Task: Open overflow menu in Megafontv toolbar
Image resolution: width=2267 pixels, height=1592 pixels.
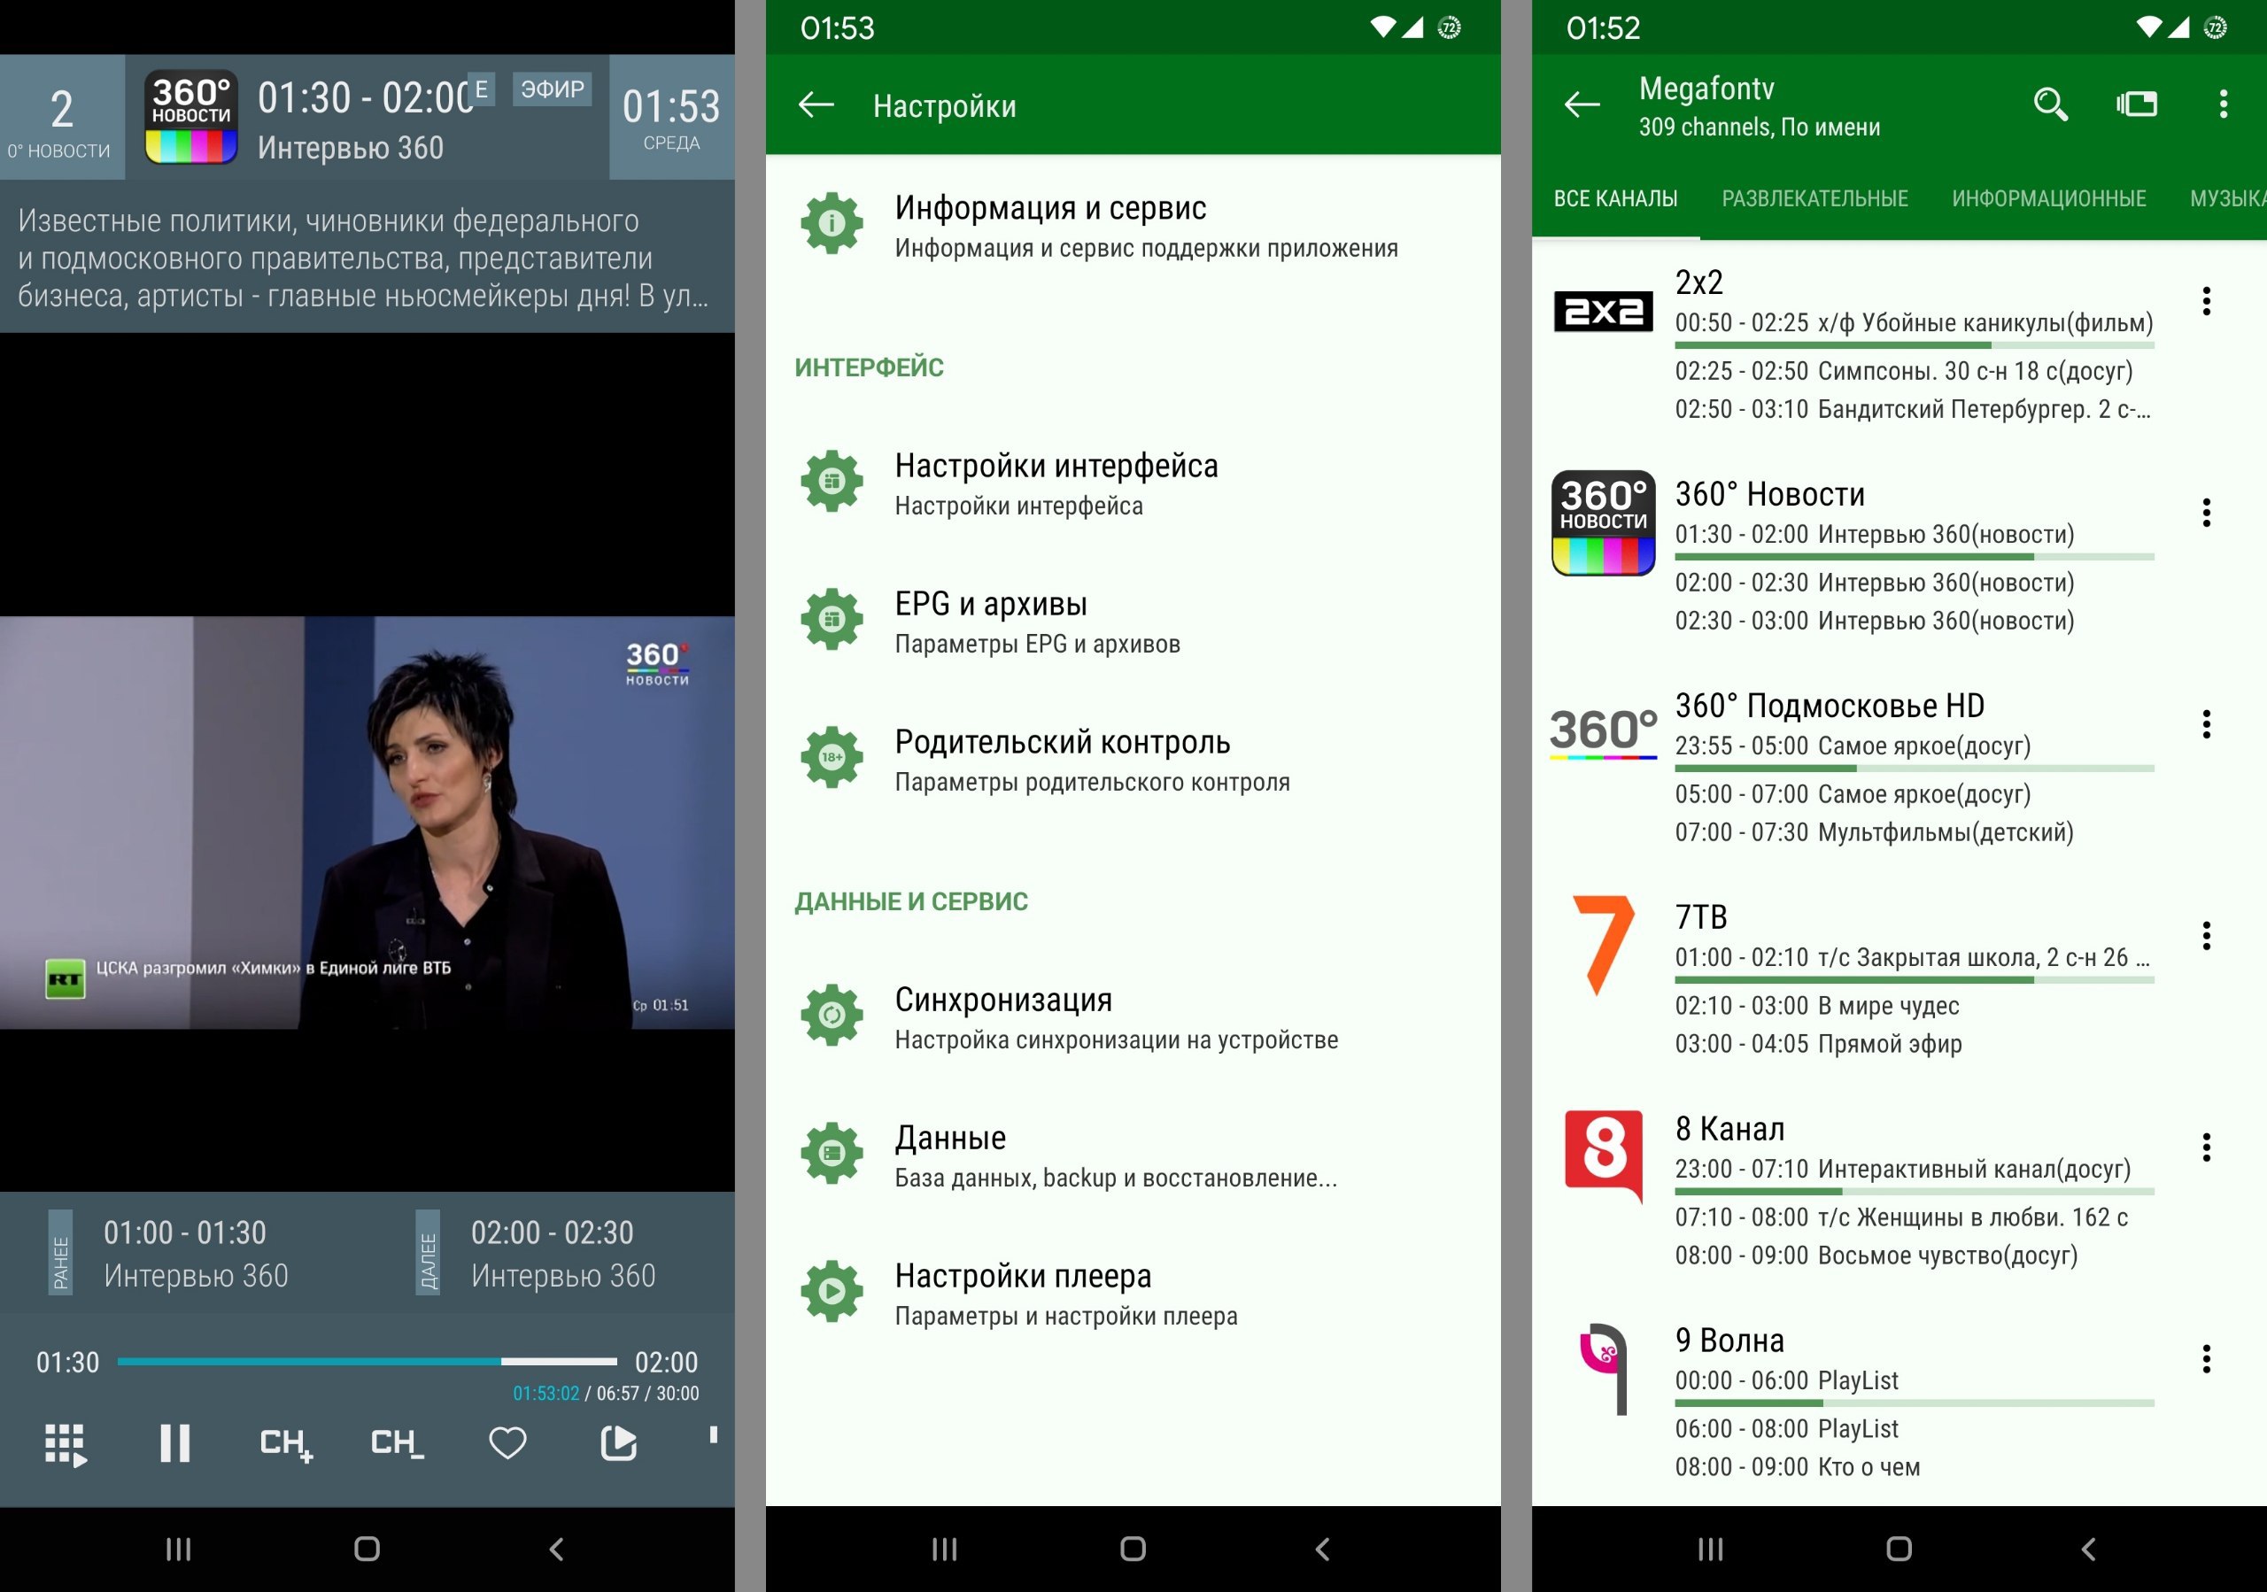Action: tap(2223, 104)
